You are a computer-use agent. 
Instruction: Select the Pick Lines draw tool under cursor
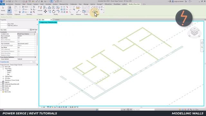click(94, 12)
